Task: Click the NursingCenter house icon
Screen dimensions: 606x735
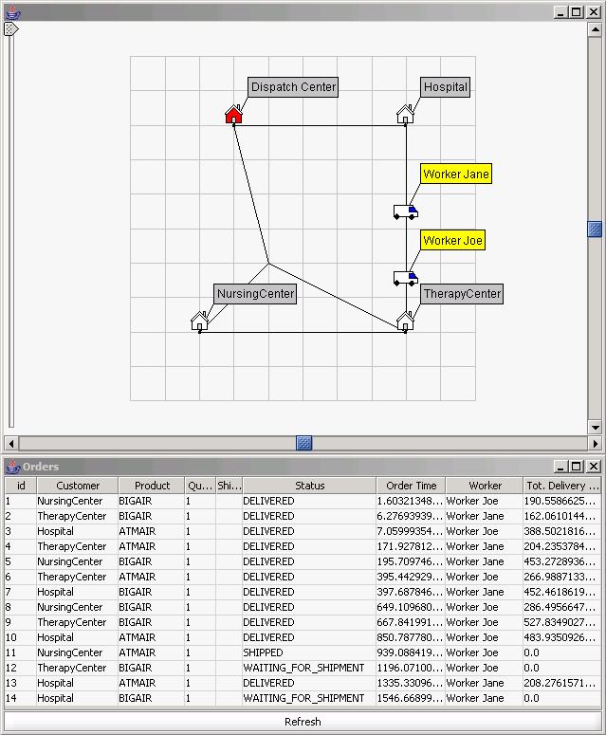Action: pyautogui.click(x=199, y=322)
